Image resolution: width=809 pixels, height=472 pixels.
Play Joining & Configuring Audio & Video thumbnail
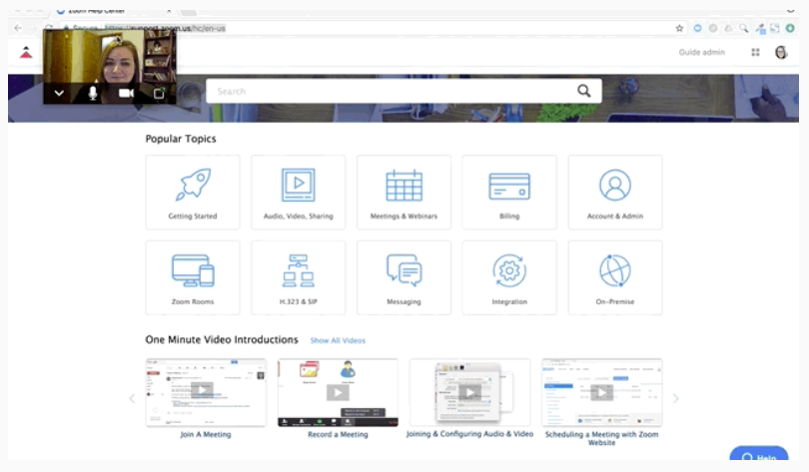click(x=469, y=392)
